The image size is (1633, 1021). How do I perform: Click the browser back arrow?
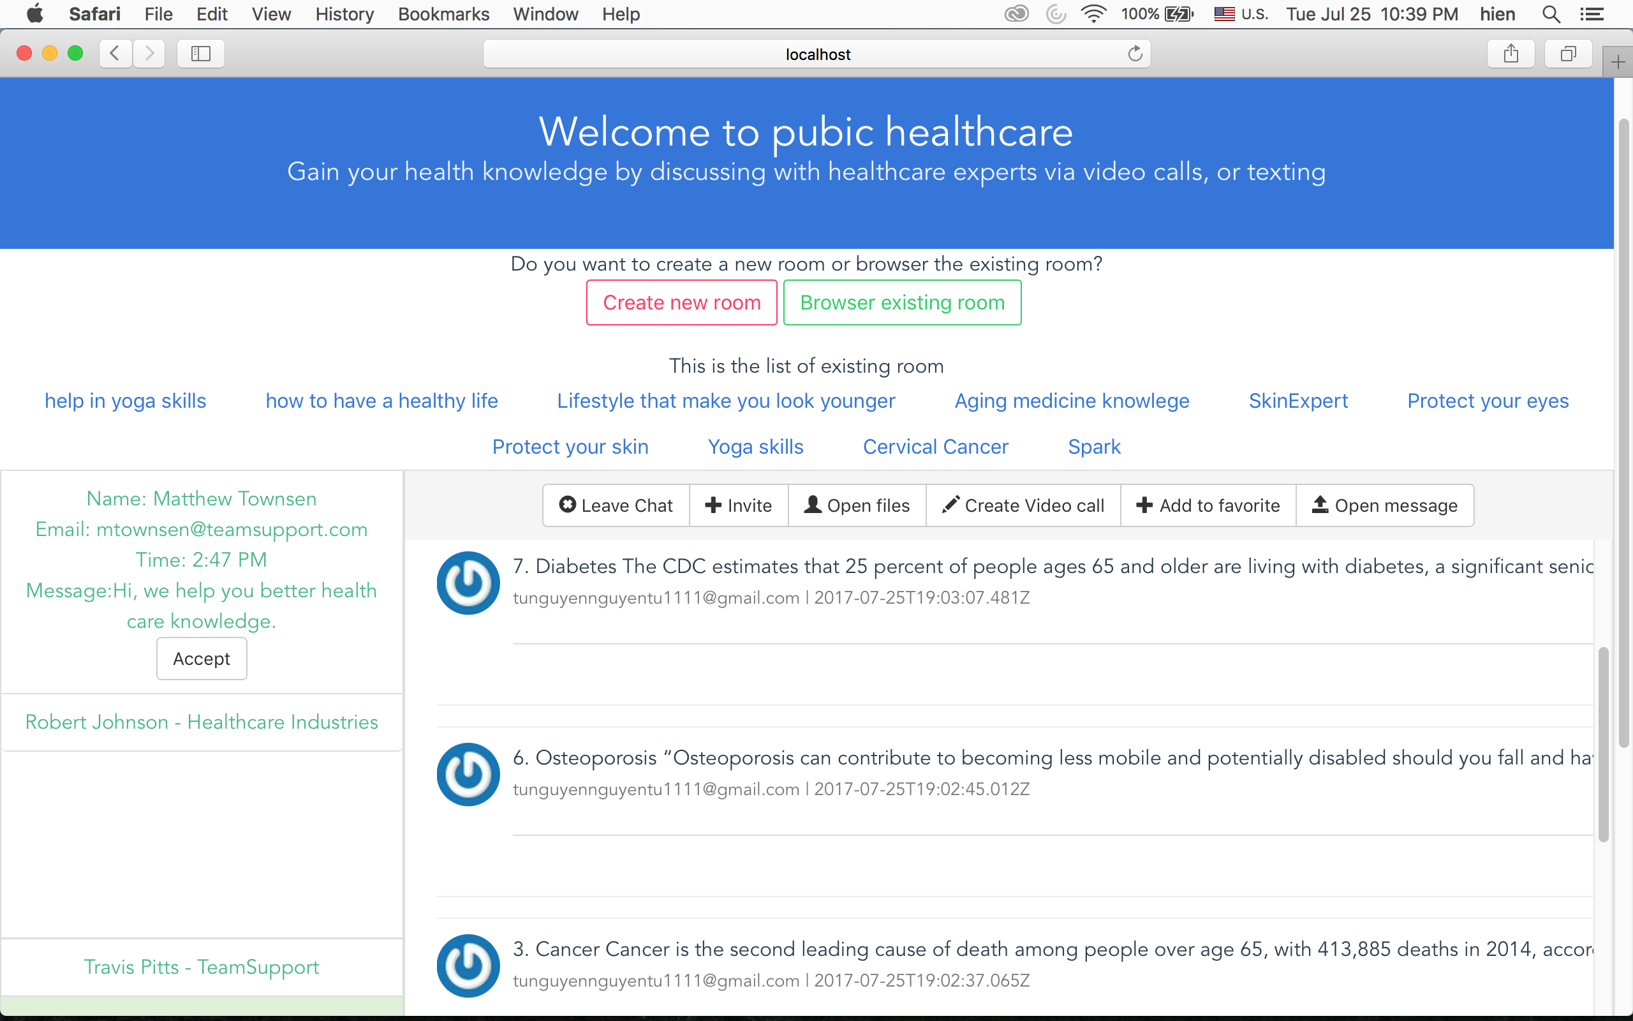[x=115, y=54]
